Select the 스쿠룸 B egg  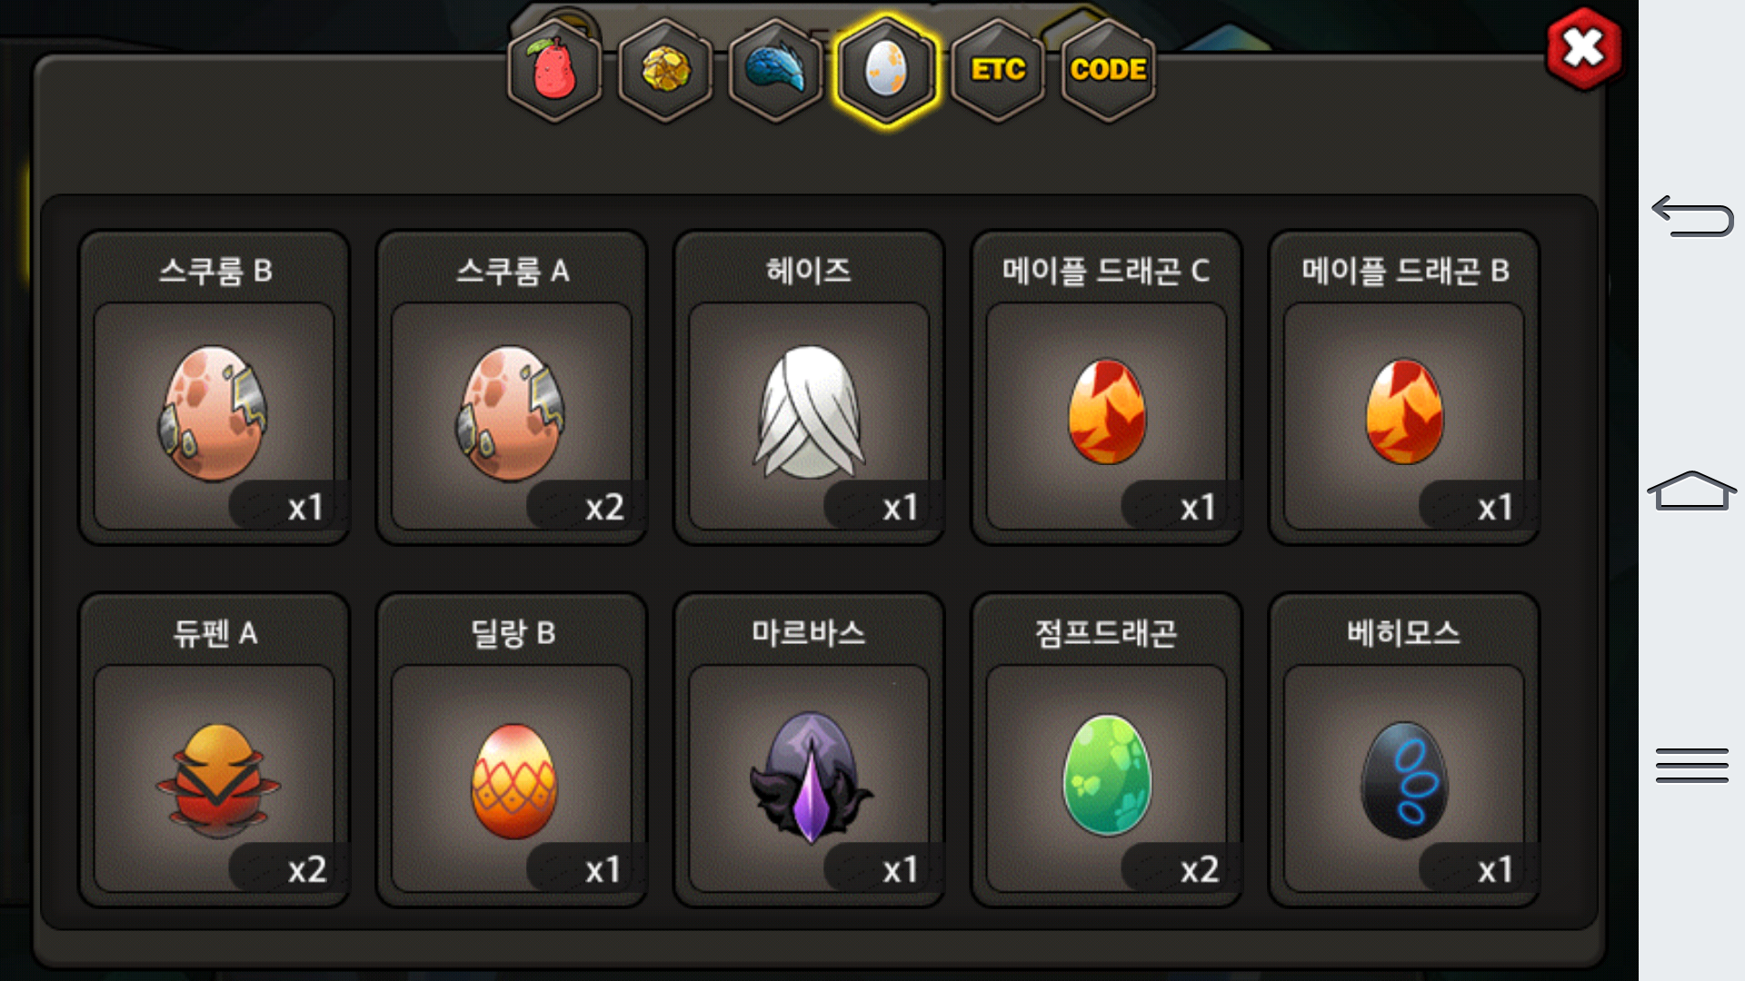coord(214,388)
